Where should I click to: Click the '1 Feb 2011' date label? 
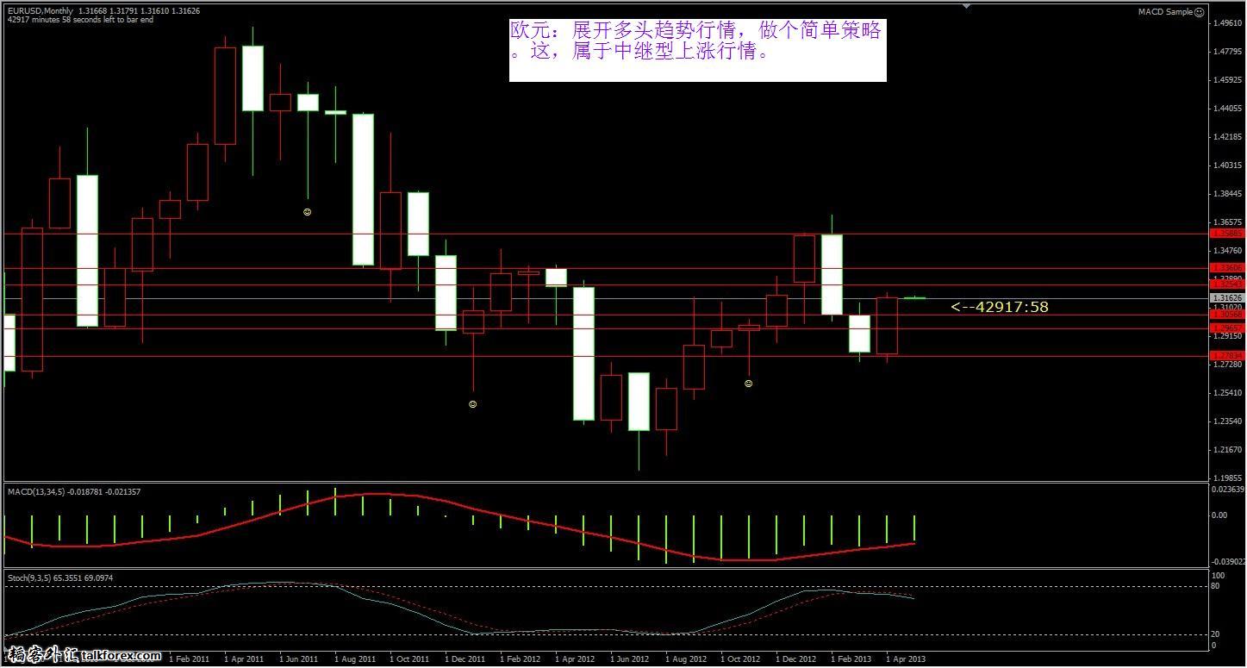(x=190, y=659)
